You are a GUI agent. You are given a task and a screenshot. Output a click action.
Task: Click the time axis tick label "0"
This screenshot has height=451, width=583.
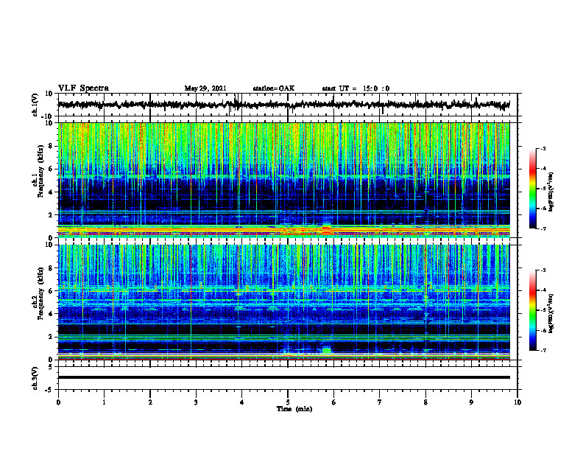pos(58,402)
